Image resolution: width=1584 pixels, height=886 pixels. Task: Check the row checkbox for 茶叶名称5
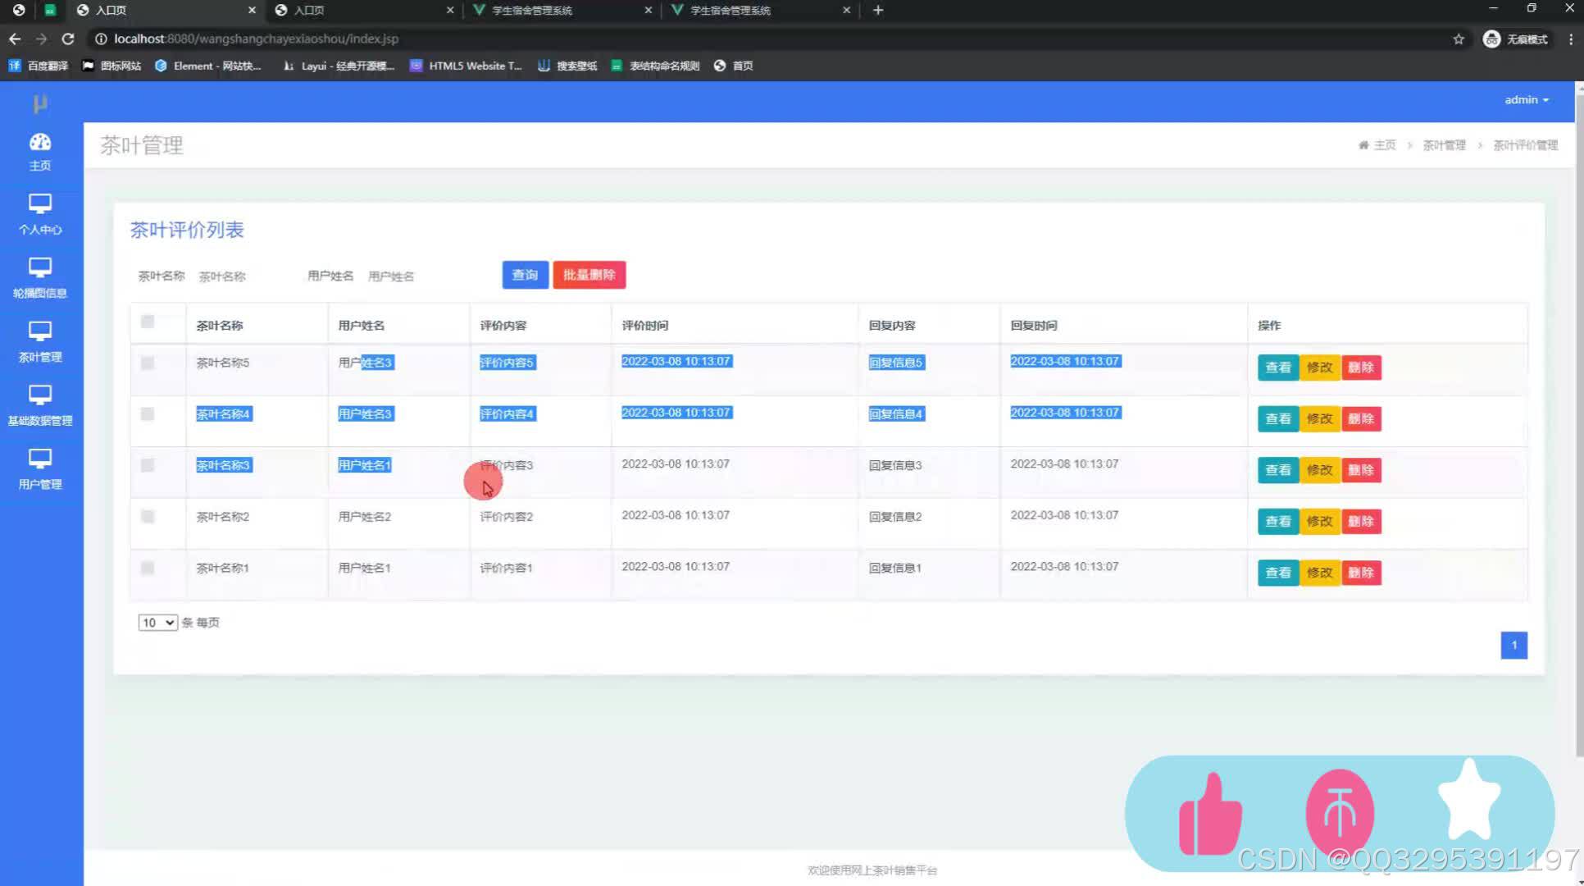(148, 363)
